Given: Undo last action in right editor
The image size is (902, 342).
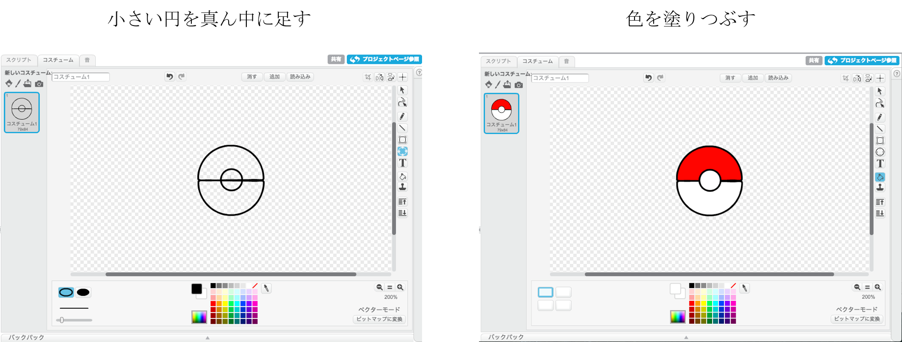Looking at the screenshot, I should click(648, 78).
